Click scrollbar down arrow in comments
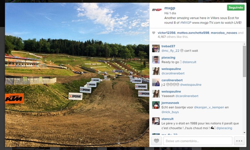 pyautogui.click(x=245, y=133)
